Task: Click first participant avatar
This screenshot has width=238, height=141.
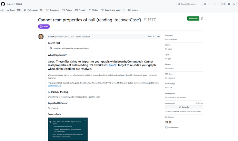Action: coord(167,122)
